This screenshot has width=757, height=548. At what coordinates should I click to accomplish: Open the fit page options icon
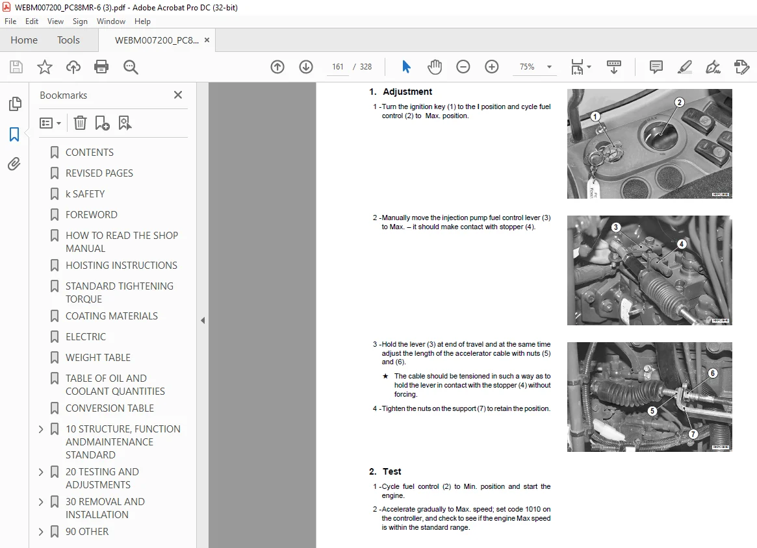[580, 67]
